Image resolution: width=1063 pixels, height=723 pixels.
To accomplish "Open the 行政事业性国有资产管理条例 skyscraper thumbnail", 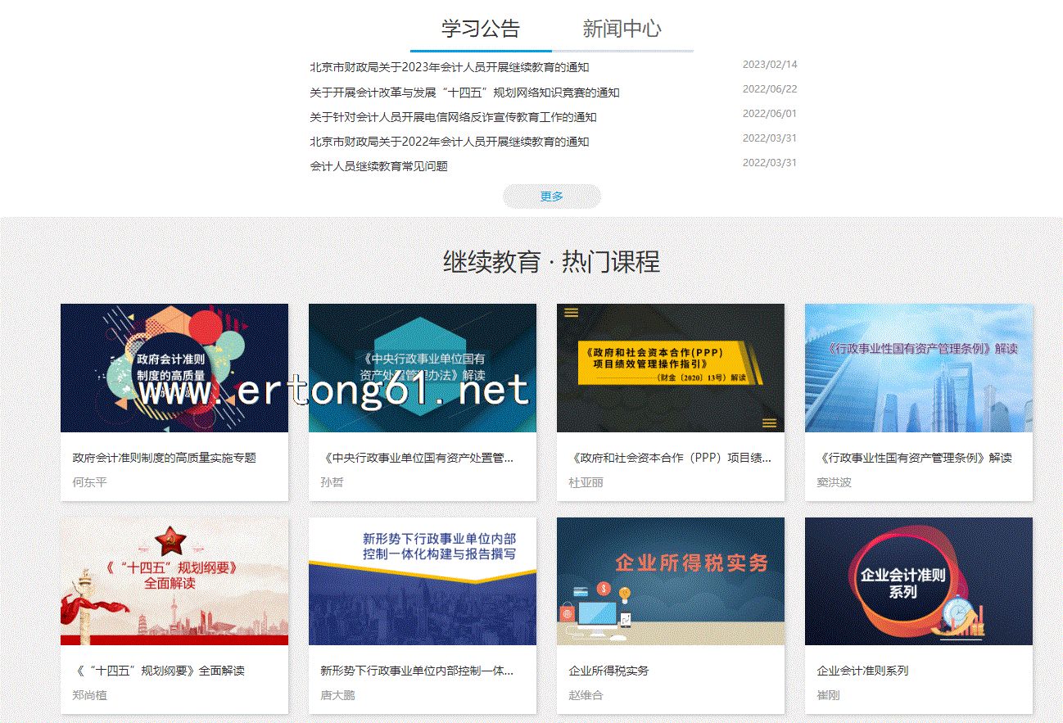I will coord(919,368).
